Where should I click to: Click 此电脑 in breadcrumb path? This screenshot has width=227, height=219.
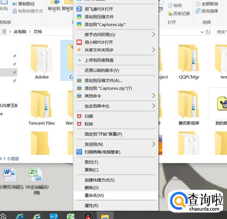click(x=20, y=32)
